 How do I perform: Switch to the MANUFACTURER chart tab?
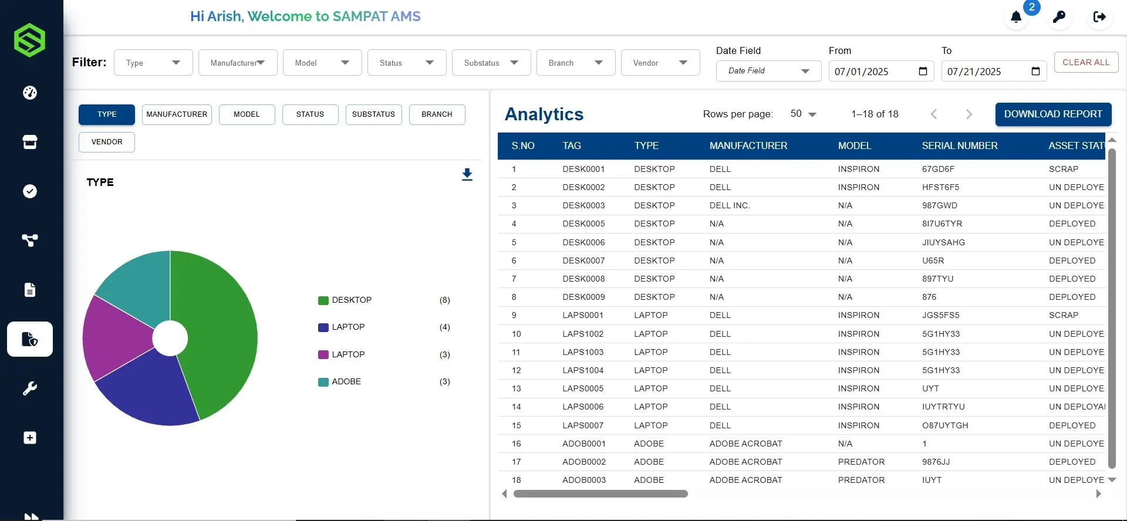[177, 114]
